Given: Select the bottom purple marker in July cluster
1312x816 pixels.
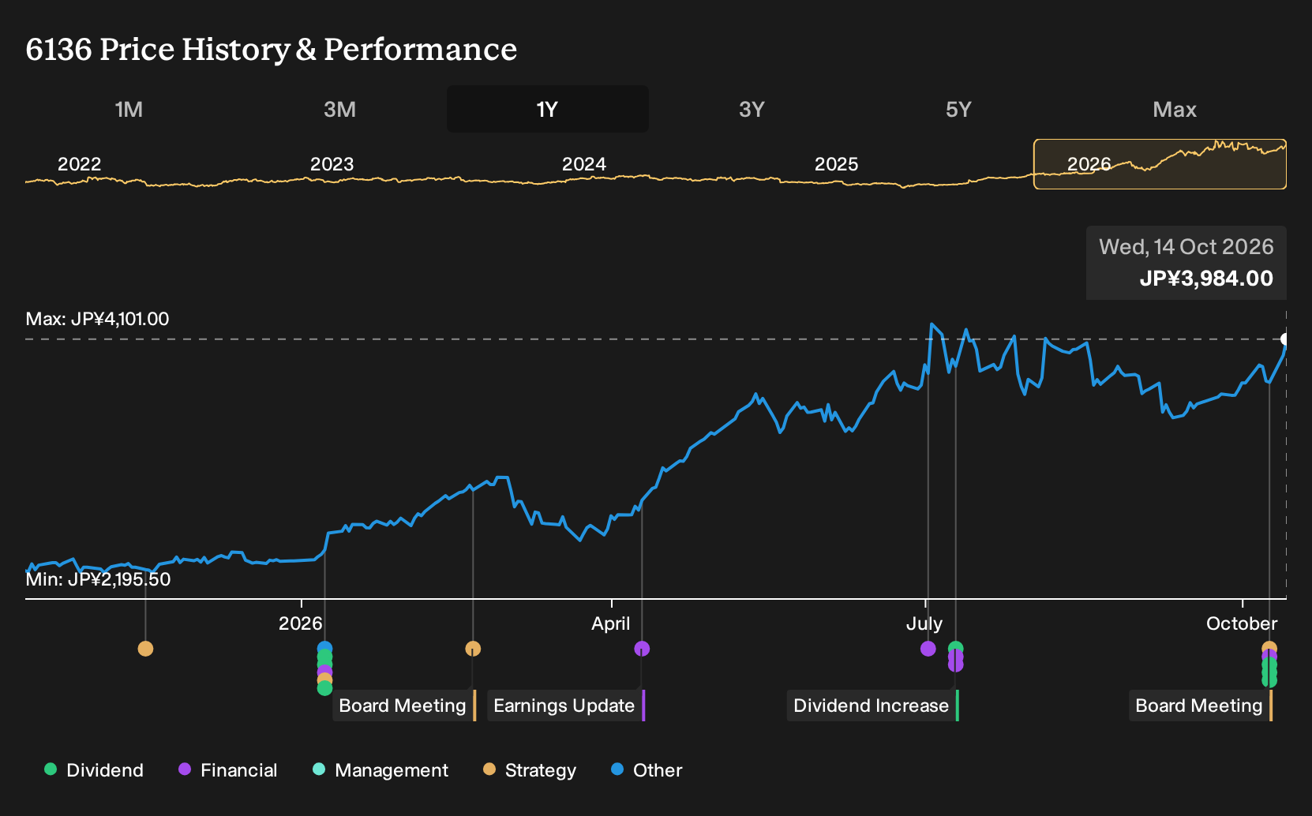Looking at the screenshot, I should [x=956, y=664].
